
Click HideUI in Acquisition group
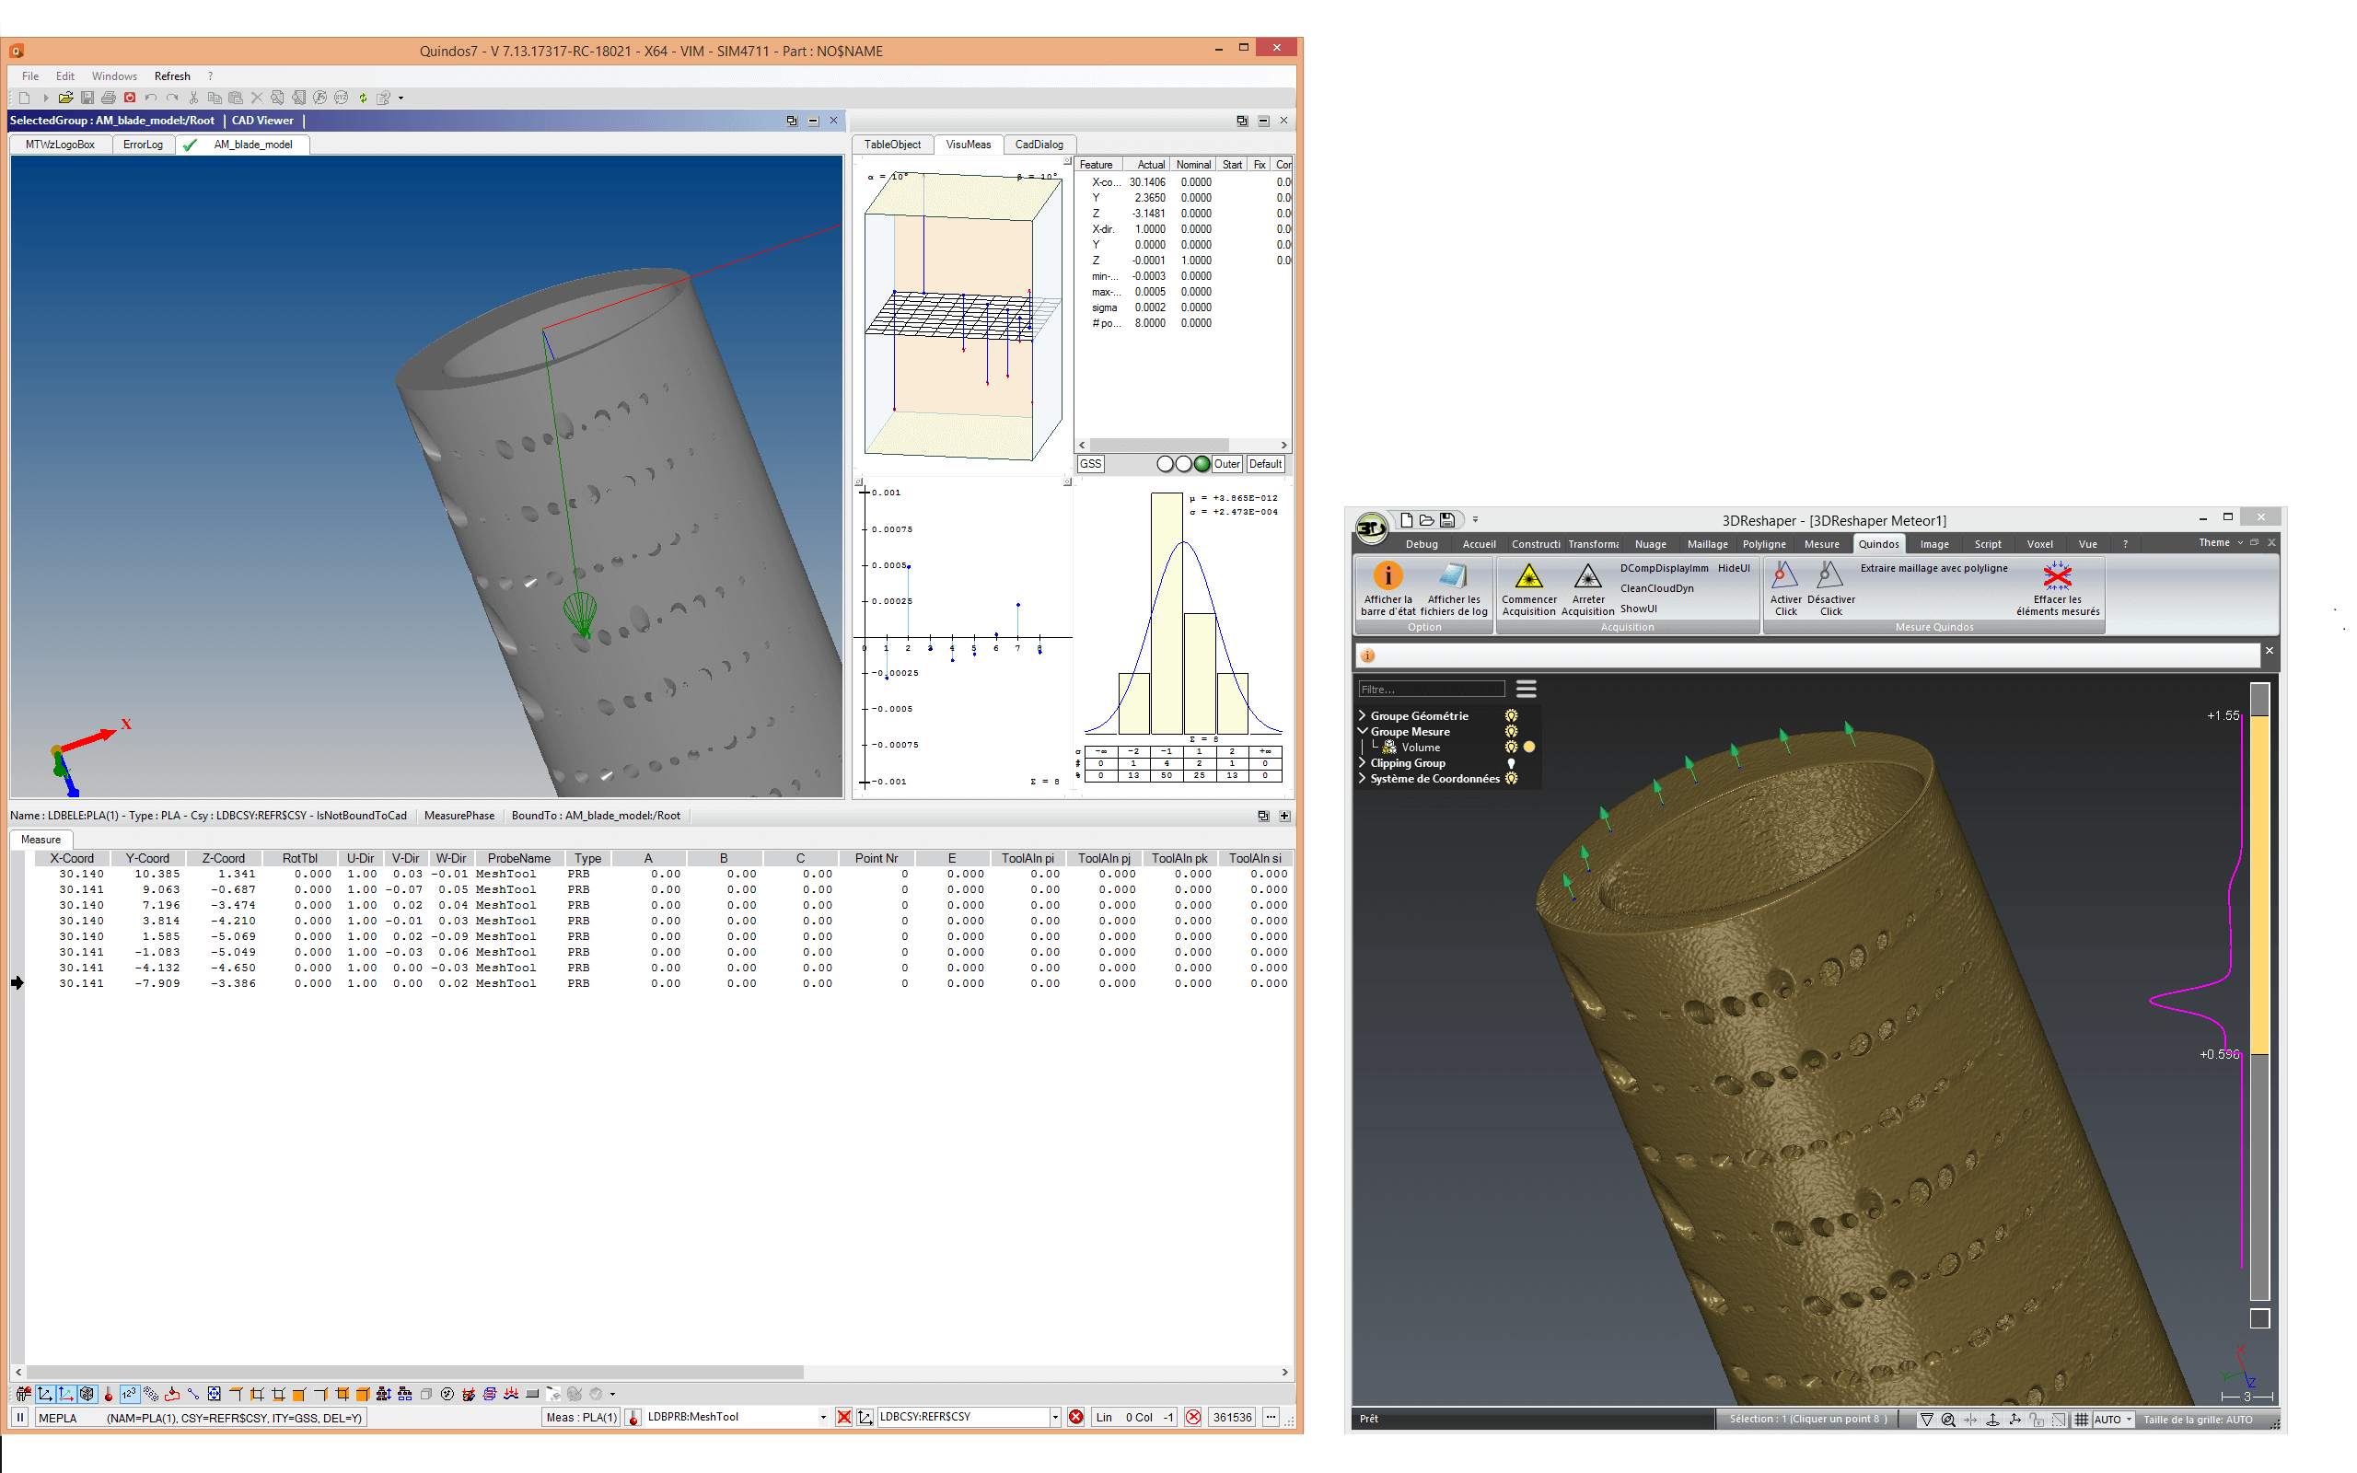click(1734, 568)
